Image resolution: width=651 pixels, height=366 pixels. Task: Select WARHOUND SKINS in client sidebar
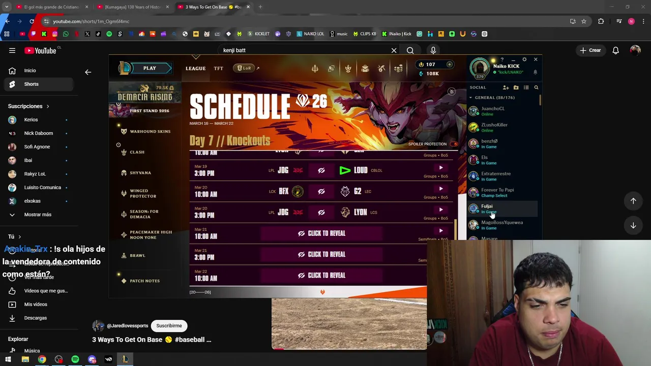click(x=150, y=132)
